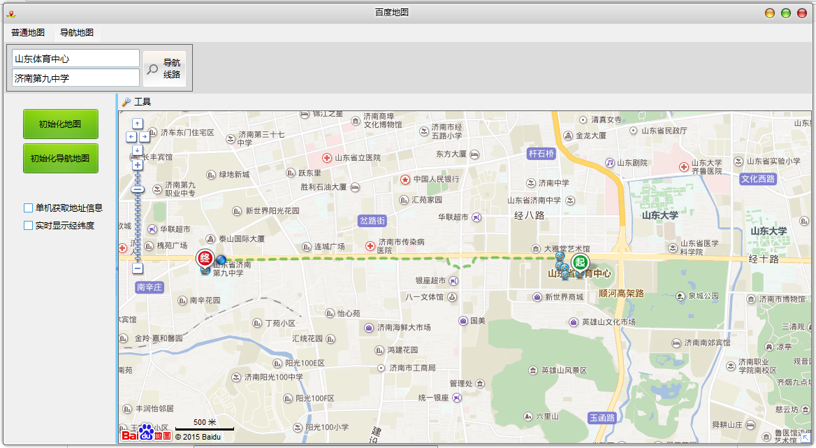Image resolution: width=816 pixels, height=448 pixels.
Task: Click the 杆石桥 station label
Action: click(541, 154)
